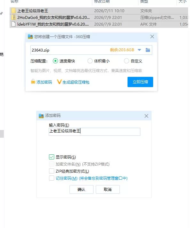Viewport: 190px width, 228px height.
Task: Click the V icon beside 生成超级压缩包
Action: [x=59, y=82]
